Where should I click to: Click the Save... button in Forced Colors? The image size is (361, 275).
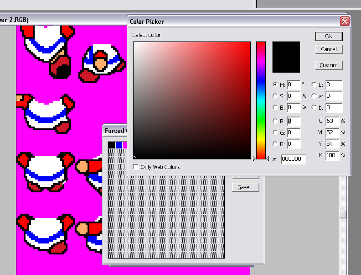click(245, 187)
